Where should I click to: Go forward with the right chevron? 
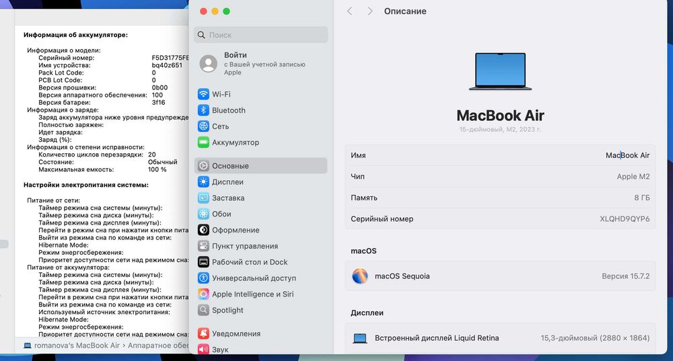point(370,11)
